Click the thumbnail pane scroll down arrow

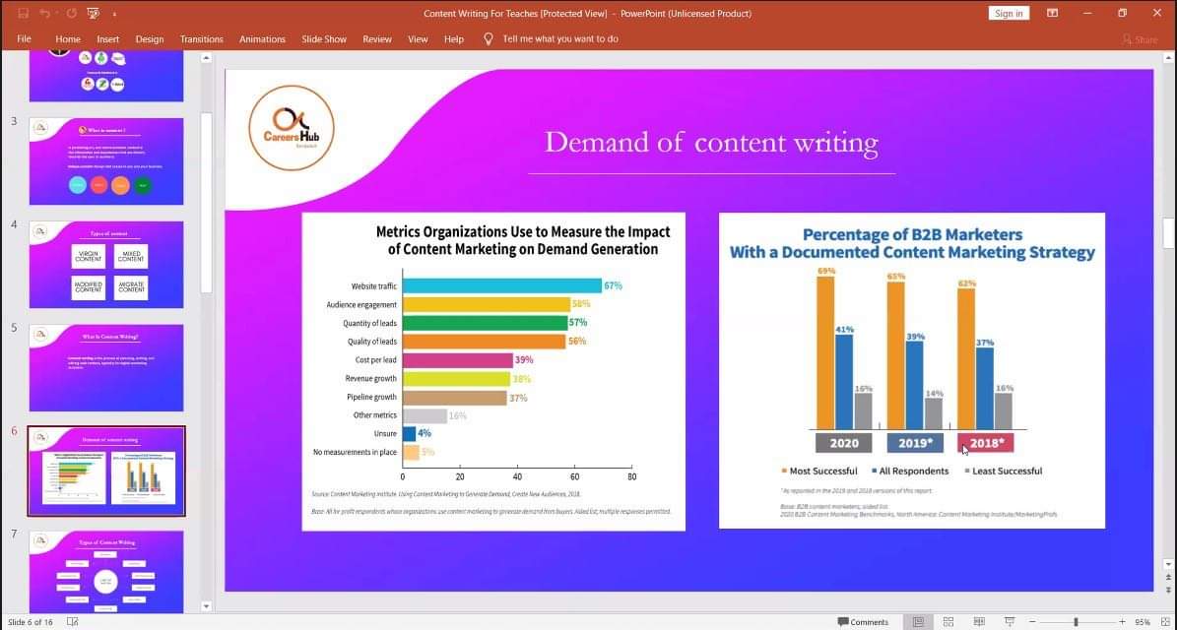(x=207, y=606)
